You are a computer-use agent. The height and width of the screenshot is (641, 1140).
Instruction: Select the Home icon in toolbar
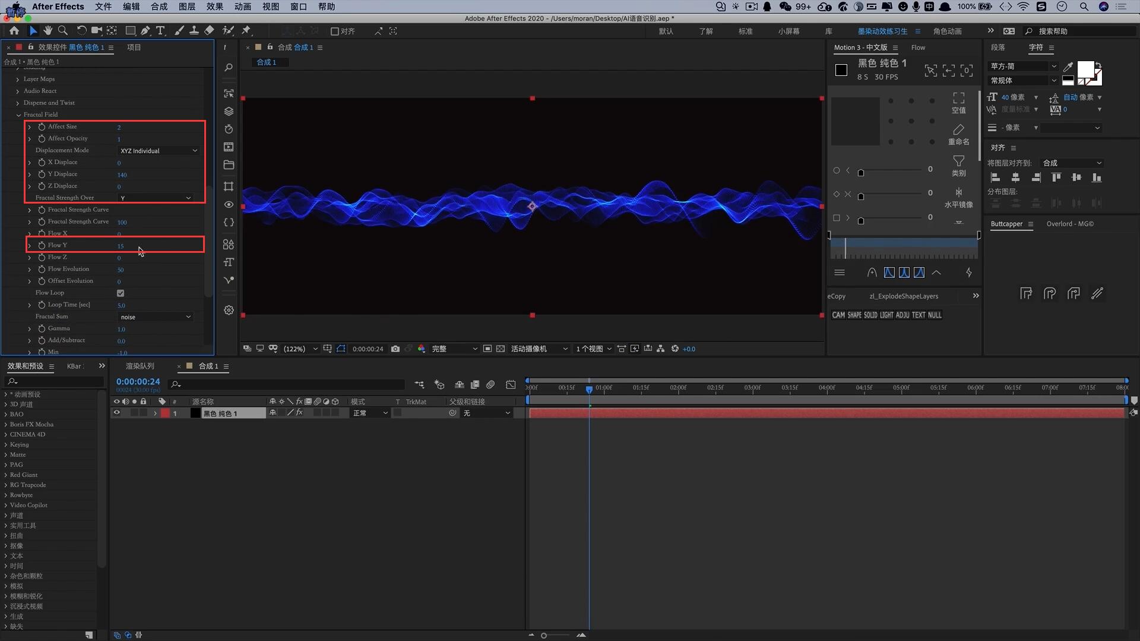pyautogui.click(x=14, y=31)
